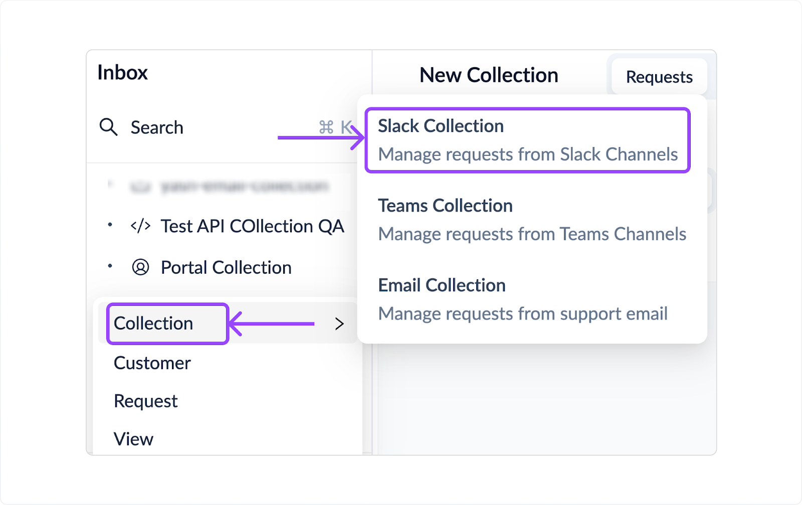Click the search magnifier icon
The image size is (802, 505).
tap(108, 127)
